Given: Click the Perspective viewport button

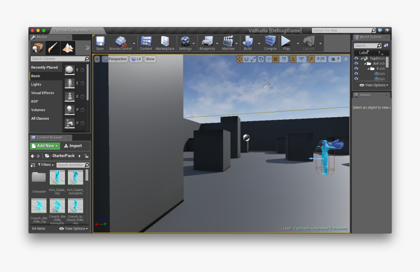Looking at the screenshot, I should [115, 59].
